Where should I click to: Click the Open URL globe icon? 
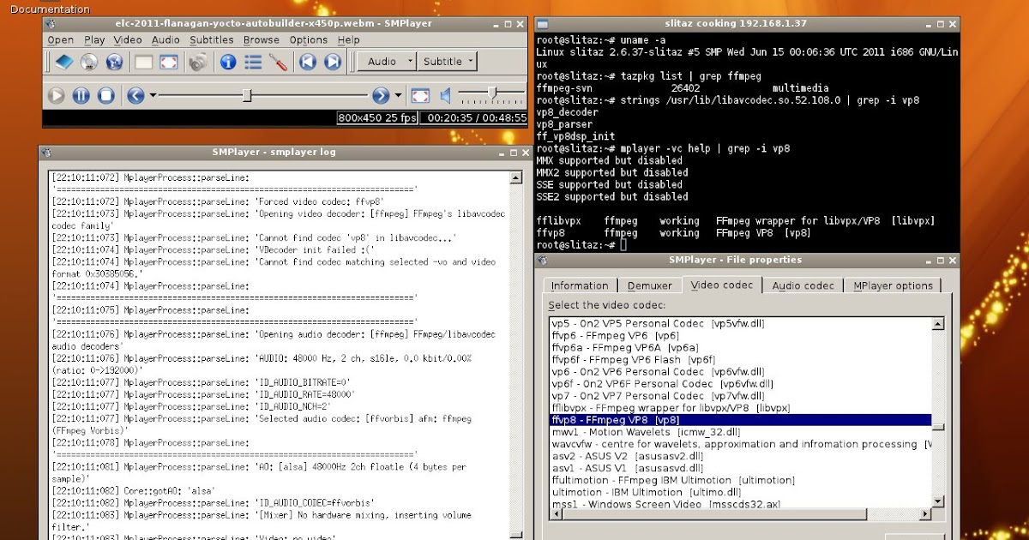114,62
